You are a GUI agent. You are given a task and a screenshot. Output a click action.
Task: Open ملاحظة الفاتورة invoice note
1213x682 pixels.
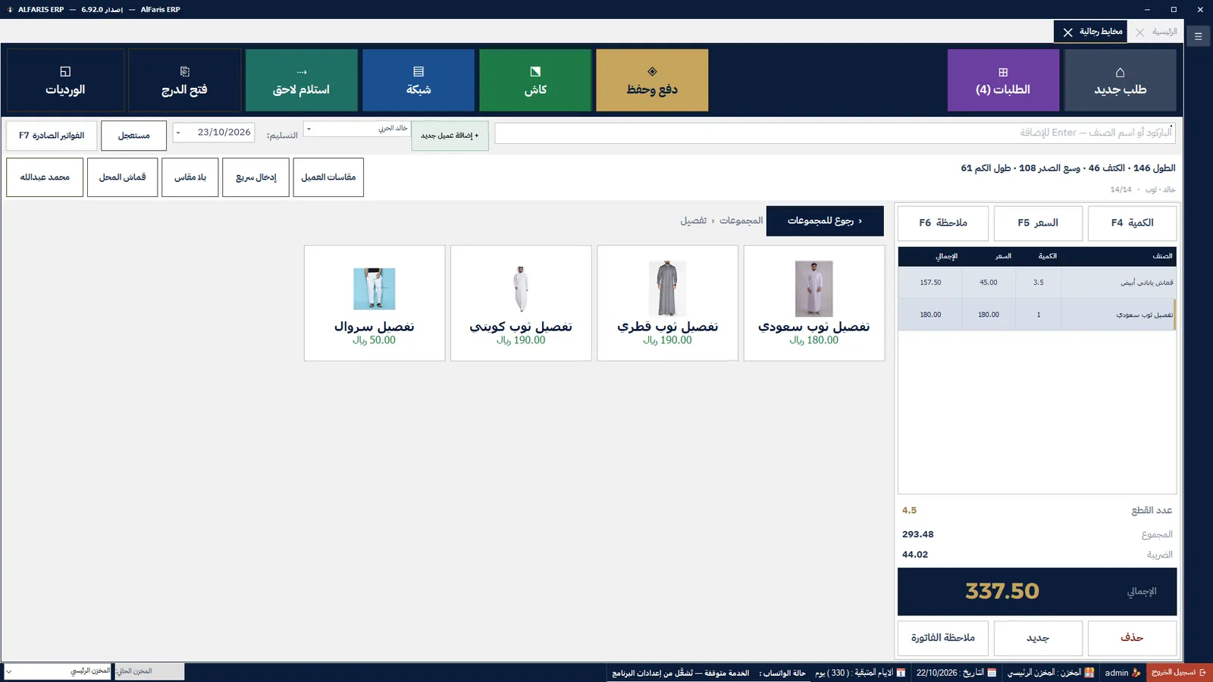[943, 638]
